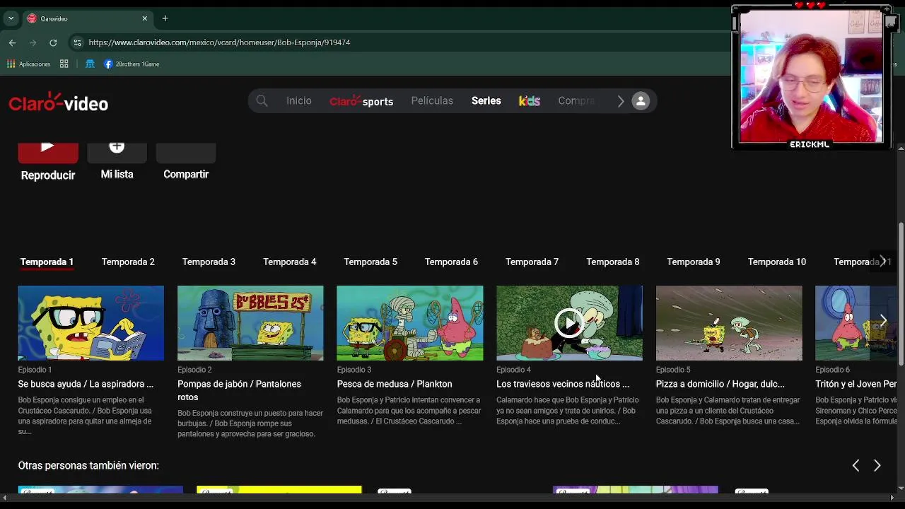905x509 pixels.
Task: Click the Otras personas también vieron heading
Action: coord(88,465)
